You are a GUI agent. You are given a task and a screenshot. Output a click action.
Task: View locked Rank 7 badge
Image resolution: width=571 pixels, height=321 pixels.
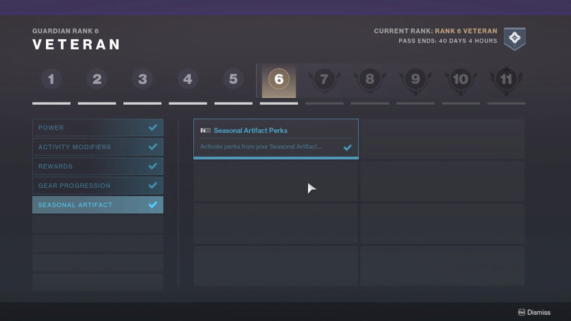324,80
